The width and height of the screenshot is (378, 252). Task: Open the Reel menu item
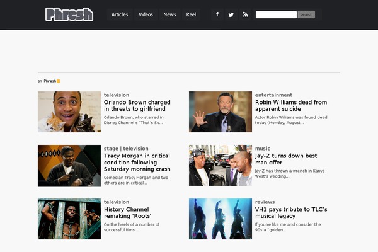coord(191,14)
